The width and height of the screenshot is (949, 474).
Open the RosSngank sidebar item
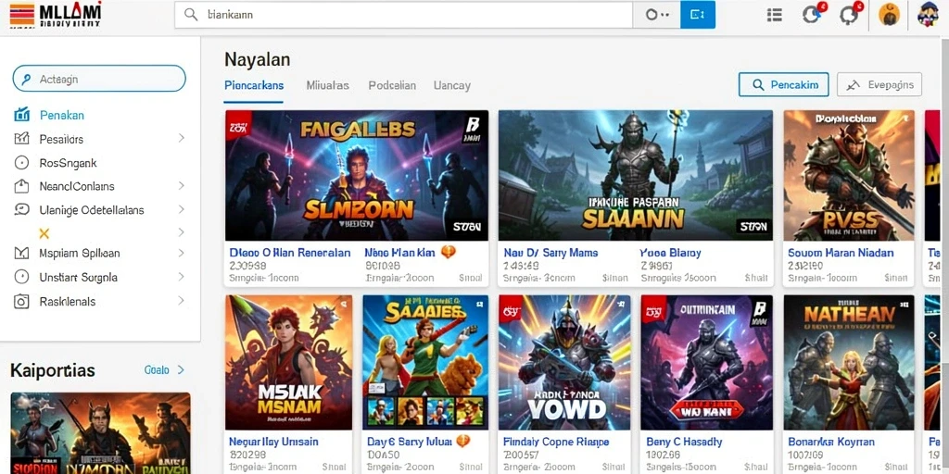coord(68,163)
